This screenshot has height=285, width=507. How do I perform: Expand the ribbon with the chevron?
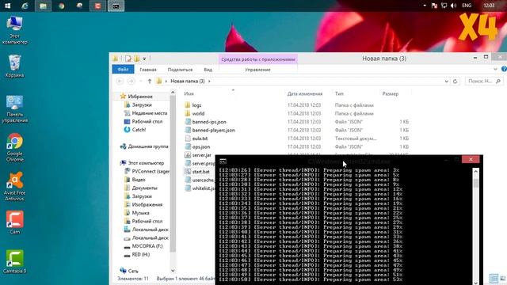[x=495, y=69]
